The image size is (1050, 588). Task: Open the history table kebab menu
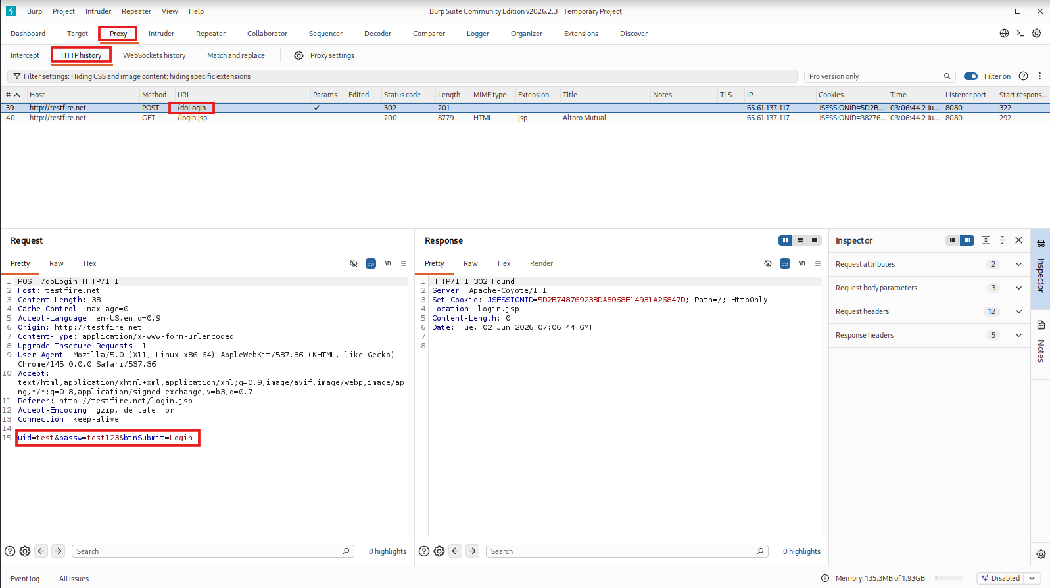point(1039,76)
